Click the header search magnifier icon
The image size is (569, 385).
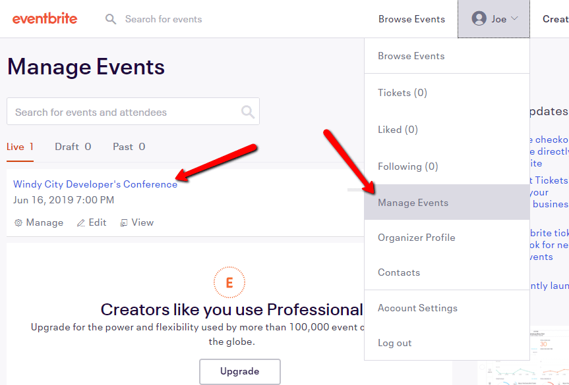[x=111, y=19]
